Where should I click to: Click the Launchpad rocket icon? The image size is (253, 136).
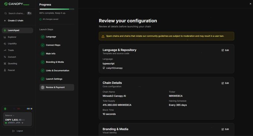[x=5, y=30]
